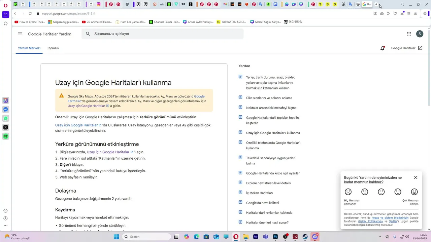Open the Google apps grid
Screen dimensions: 431x242
[409, 34]
